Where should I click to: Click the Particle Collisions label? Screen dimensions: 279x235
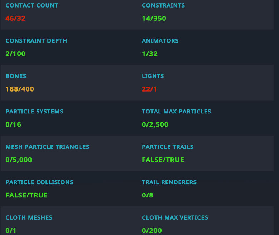(x=39, y=182)
